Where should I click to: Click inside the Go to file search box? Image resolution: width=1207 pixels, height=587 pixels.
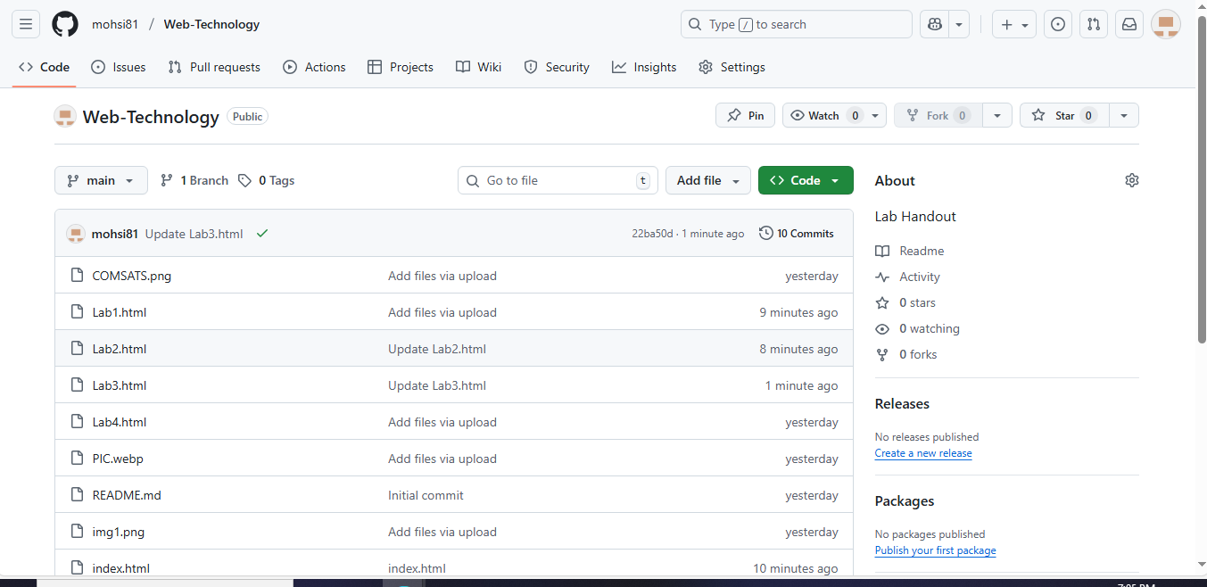pyautogui.click(x=553, y=180)
